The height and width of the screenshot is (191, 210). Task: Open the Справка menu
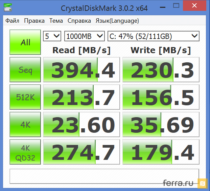79,21
